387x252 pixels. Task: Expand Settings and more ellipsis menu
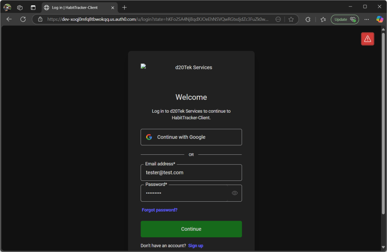(367, 19)
